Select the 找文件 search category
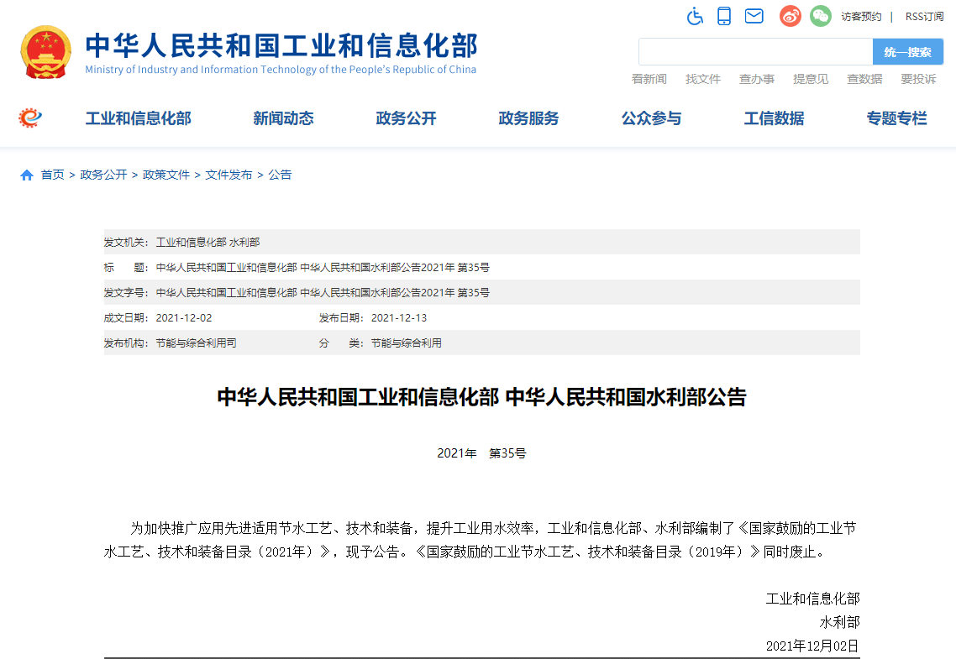The height and width of the screenshot is (659, 956). click(x=703, y=79)
